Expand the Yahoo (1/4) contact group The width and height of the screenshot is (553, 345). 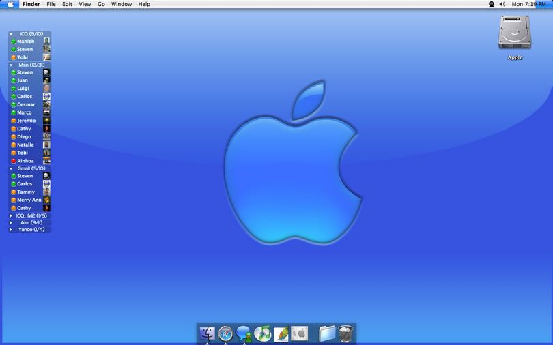pos(11,230)
